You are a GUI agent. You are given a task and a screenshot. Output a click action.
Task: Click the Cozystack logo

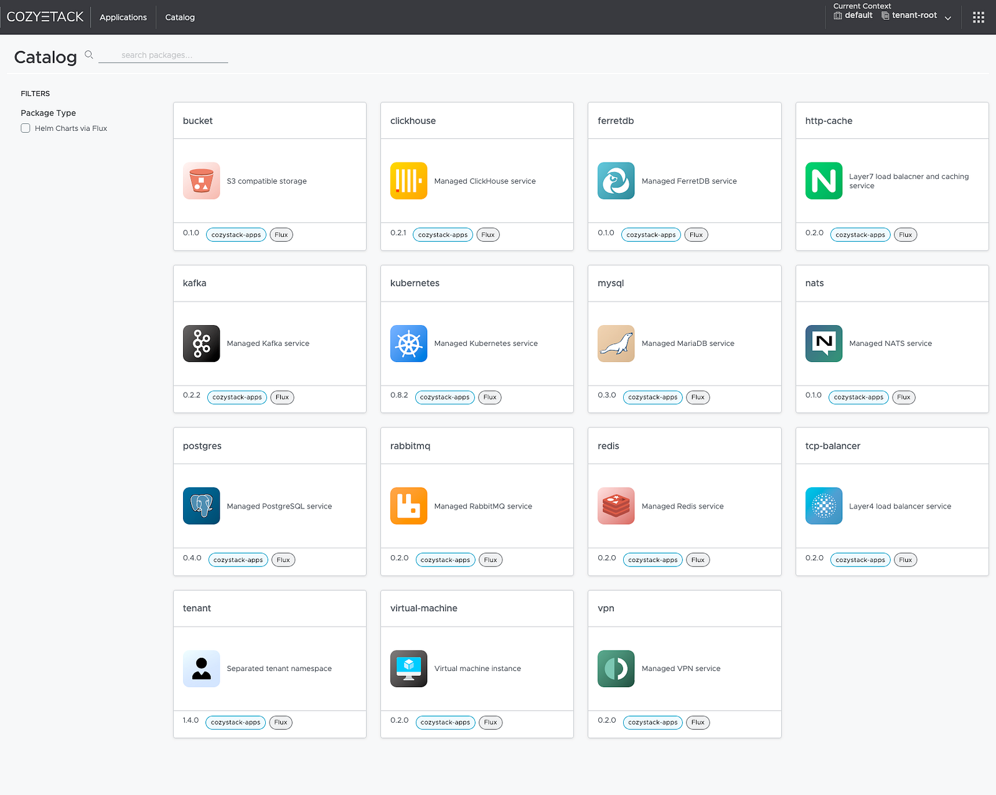pos(45,17)
